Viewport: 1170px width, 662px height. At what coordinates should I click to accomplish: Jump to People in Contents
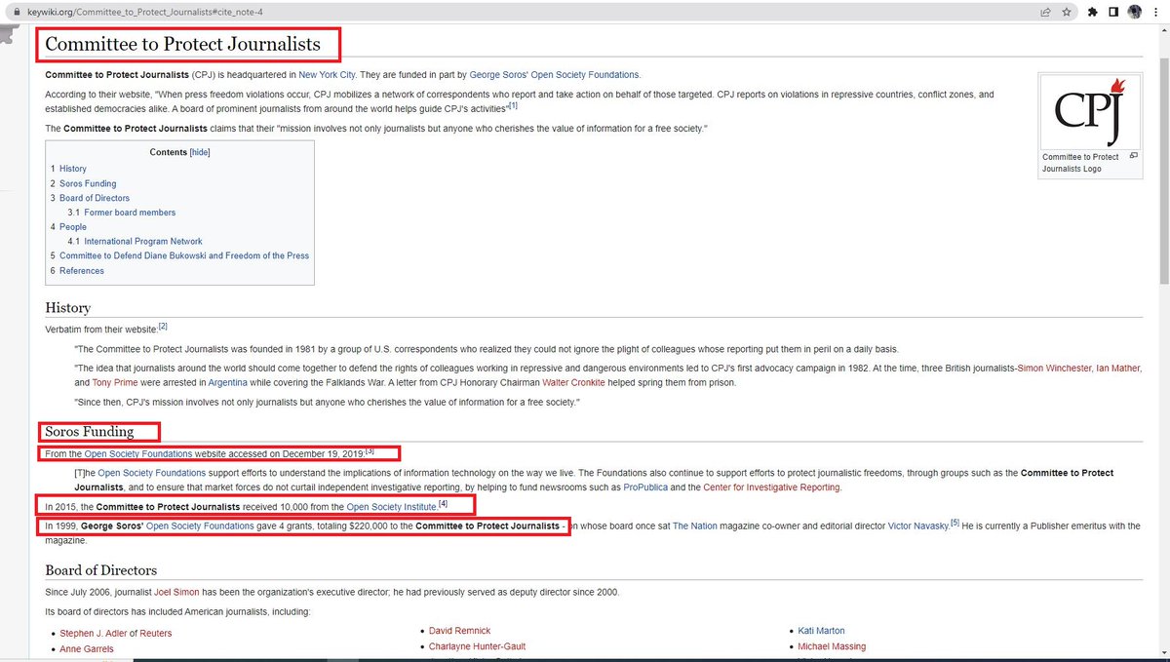(x=73, y=227)
